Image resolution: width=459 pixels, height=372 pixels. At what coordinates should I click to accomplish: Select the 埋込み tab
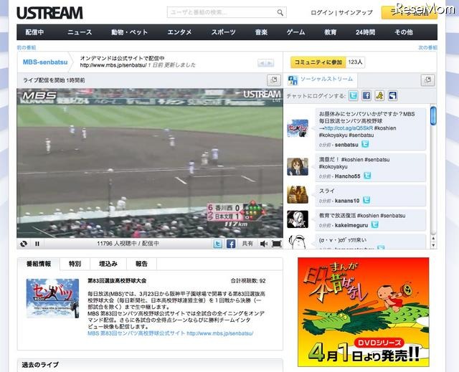pyautogui.click(x=108, y=264)
